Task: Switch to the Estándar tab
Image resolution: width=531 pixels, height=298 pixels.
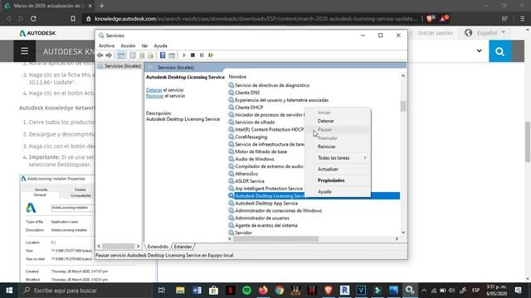Action: [x=183, y=247]
